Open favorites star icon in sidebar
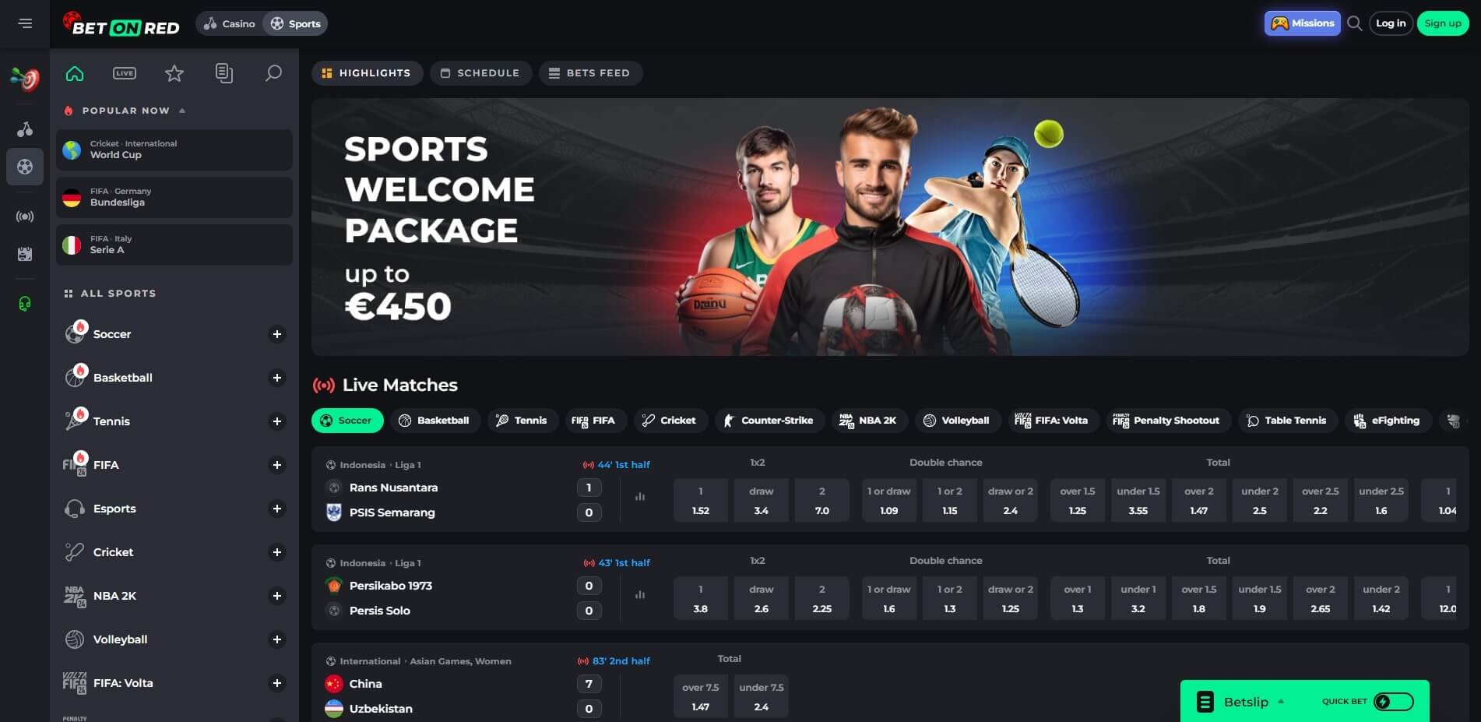The height and width of the screenshot is (722, 1481). pyautogui.click(x=174, y=73)
